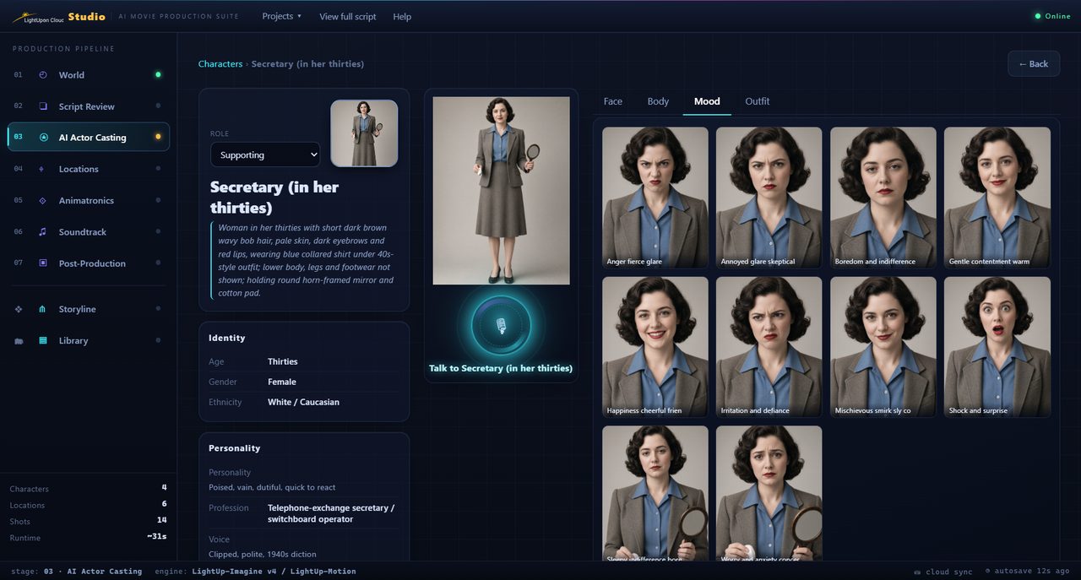Switch to the Face tab
This screenshot has width=1081, height=580.
tap(613, 101)
